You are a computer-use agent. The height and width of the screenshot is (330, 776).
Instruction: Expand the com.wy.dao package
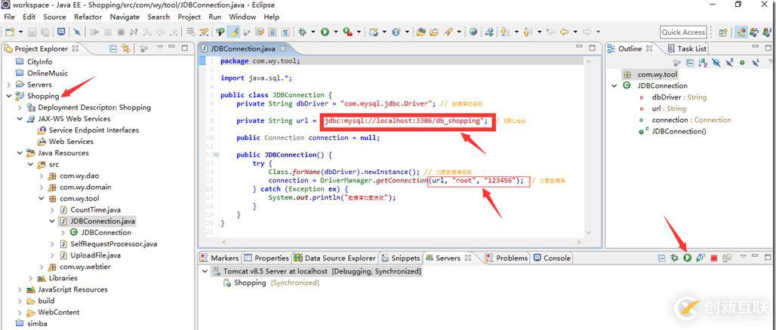tap(42, 176)
